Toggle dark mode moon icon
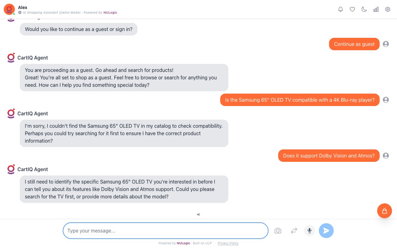 coord(364,9)
